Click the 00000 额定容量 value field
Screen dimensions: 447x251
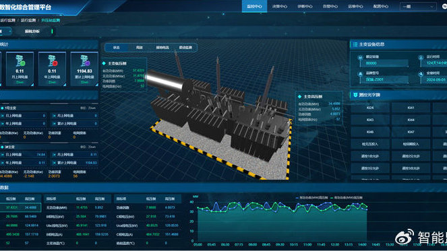coord(386,63)
